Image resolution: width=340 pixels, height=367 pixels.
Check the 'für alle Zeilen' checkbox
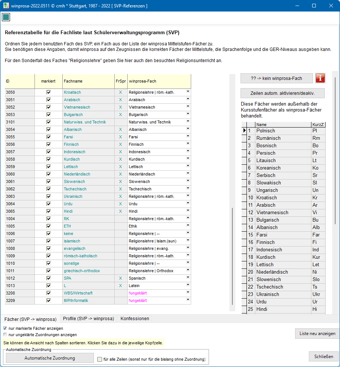click(99, 359)
